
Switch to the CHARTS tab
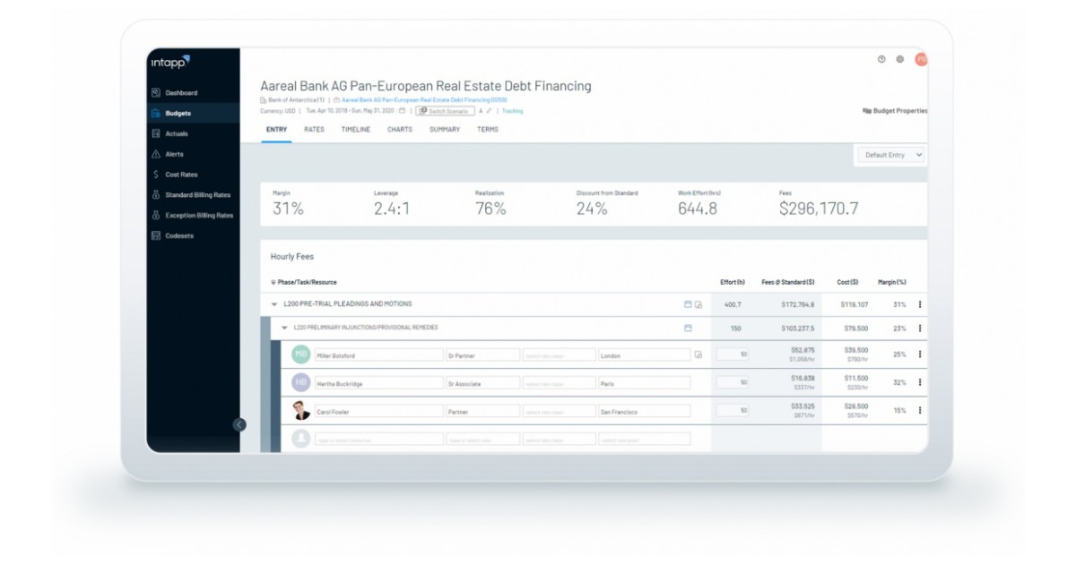pyautogui.click(x=400, y=130)
